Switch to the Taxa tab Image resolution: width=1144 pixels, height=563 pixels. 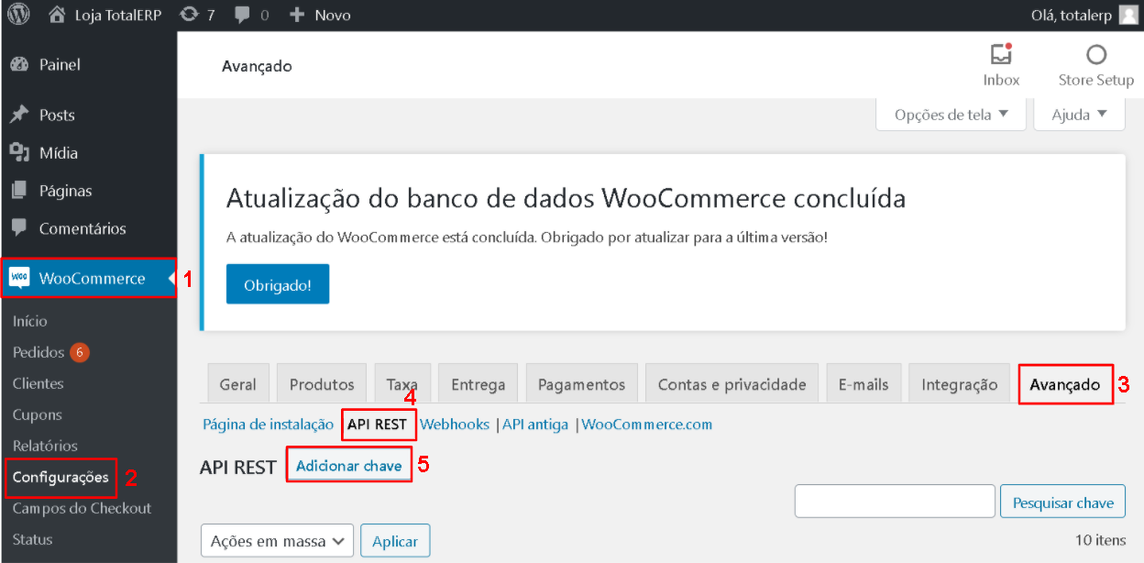pyautogui.click(x=402, y=384)
